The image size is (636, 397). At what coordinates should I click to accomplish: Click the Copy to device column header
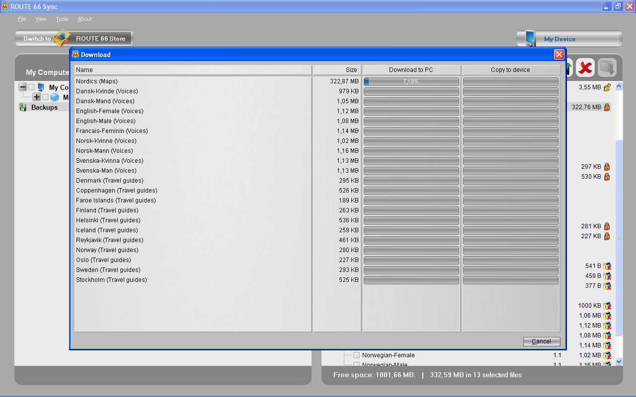511,70
